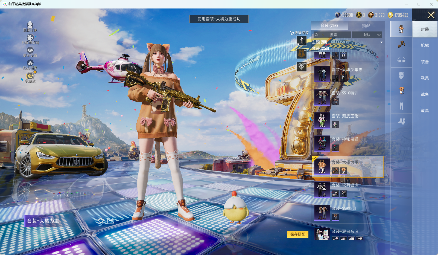This screenshot has height=255, width=438.
Task: Open the 收藏家 collector badge
Action: click(x=30, y=76)
